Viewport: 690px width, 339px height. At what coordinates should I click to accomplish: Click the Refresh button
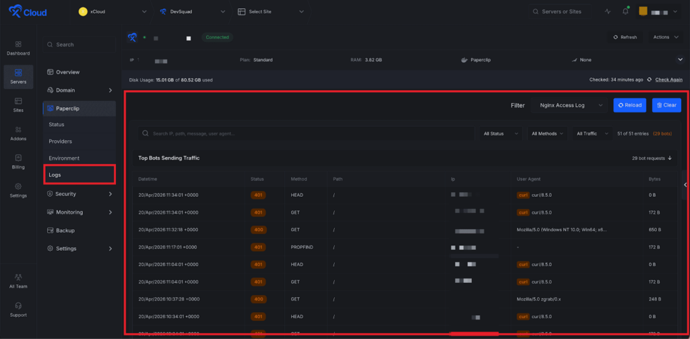(625, 38)
